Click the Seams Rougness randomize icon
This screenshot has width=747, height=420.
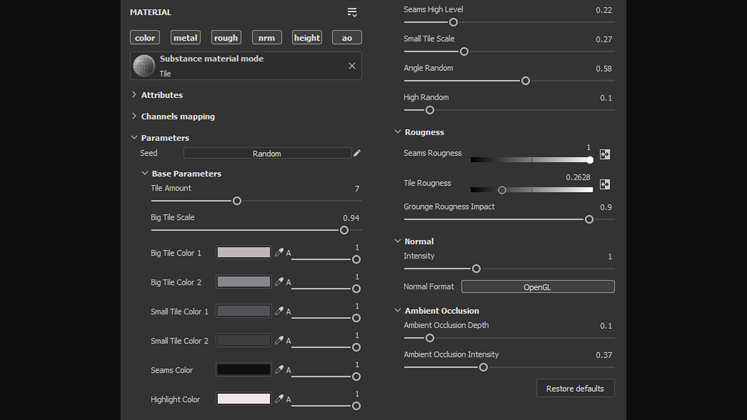click(x=605, y=154)
